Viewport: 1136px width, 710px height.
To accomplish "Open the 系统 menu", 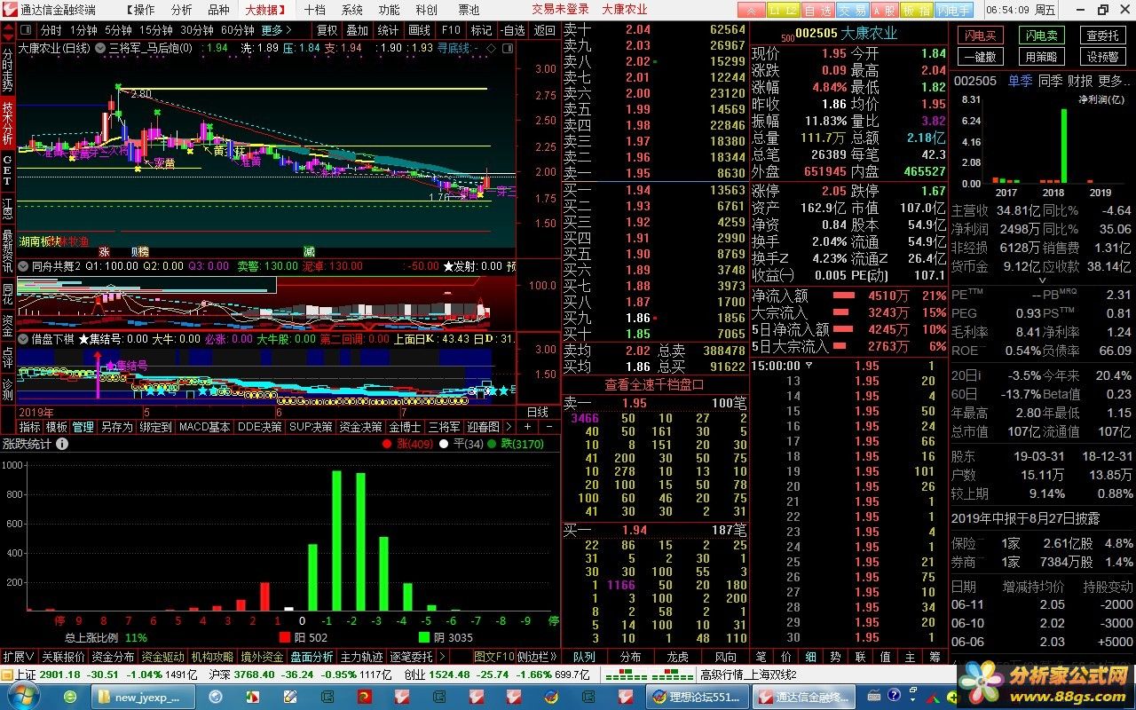I will point(352,10).
